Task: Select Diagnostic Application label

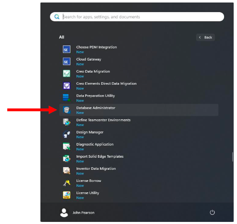Action: tap(95, 144)
